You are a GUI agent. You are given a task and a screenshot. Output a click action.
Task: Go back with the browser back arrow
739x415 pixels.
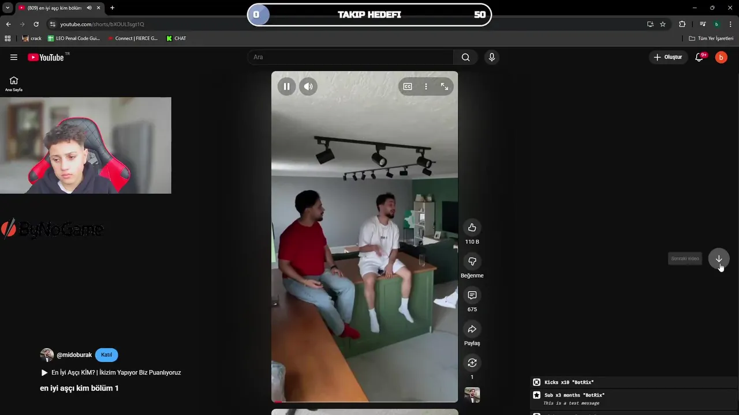pyautogui.click(x=8, y=24)
